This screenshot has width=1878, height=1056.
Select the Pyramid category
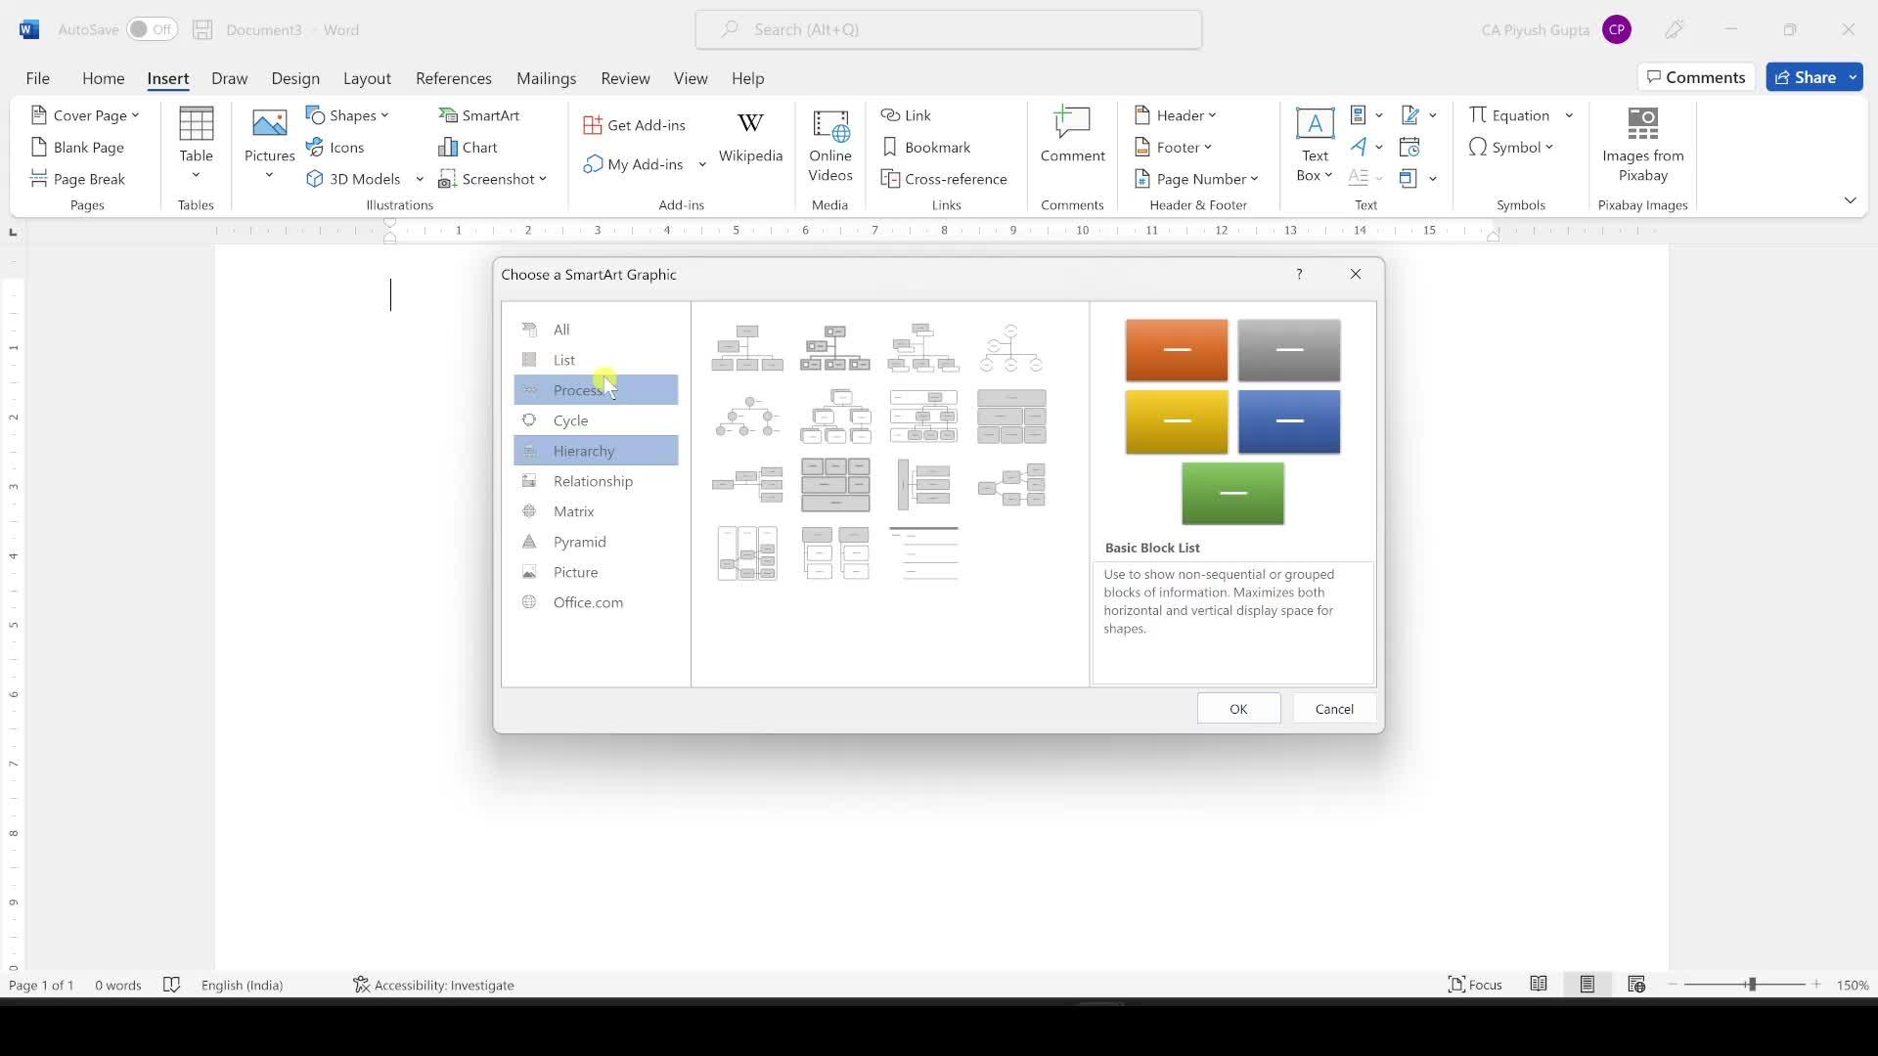596,542
